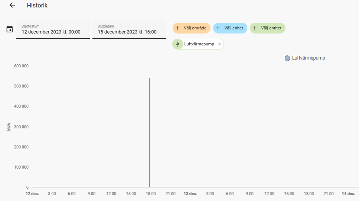
Task: Open the calendar date picker icon
Action: [10, 29]
